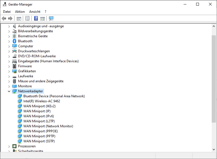Maximize the Geräte-Manager window
Screen dimensions: 217x159
click(198, 4)
